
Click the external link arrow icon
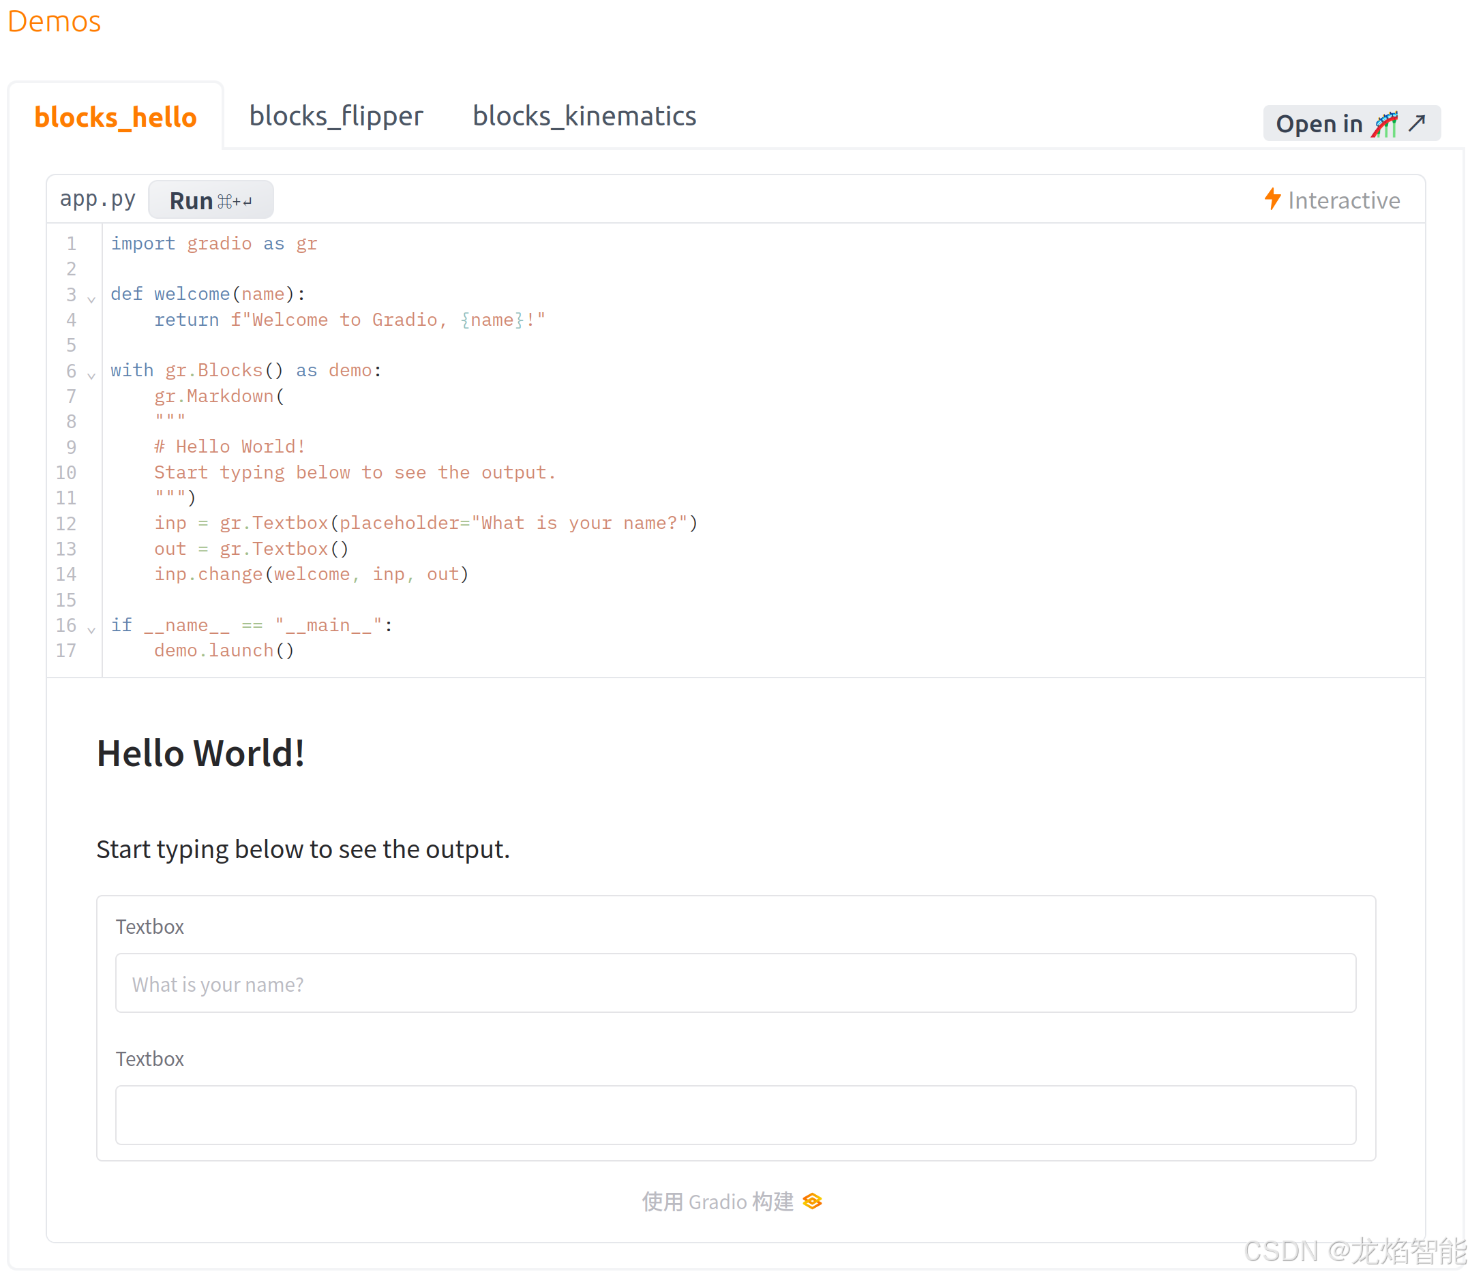point(1417,123)
